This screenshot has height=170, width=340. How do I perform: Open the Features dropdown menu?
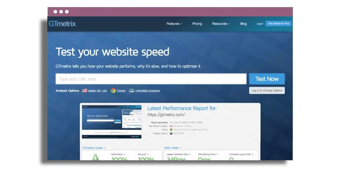coord(174,24)
